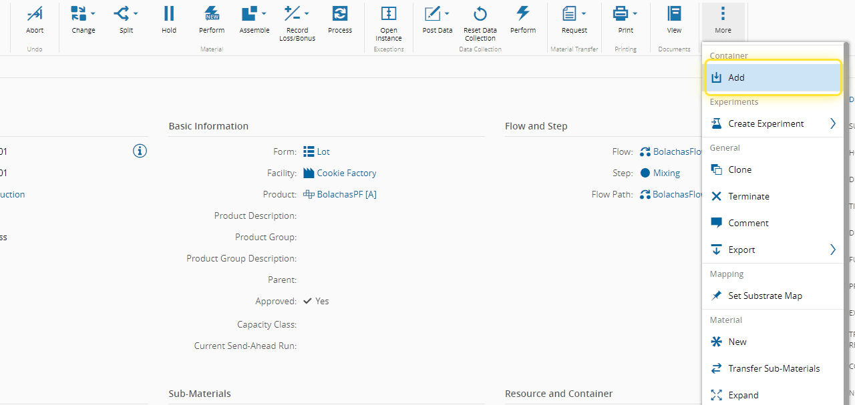Open the Cookie Factory facility link
Image resolution: width=855 pixels, height=405 pixels.
(346, 173)
